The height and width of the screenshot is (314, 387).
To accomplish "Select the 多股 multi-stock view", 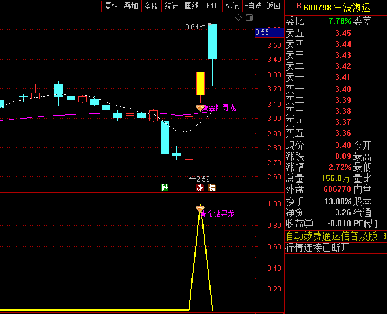I will [x=152, y=6].
